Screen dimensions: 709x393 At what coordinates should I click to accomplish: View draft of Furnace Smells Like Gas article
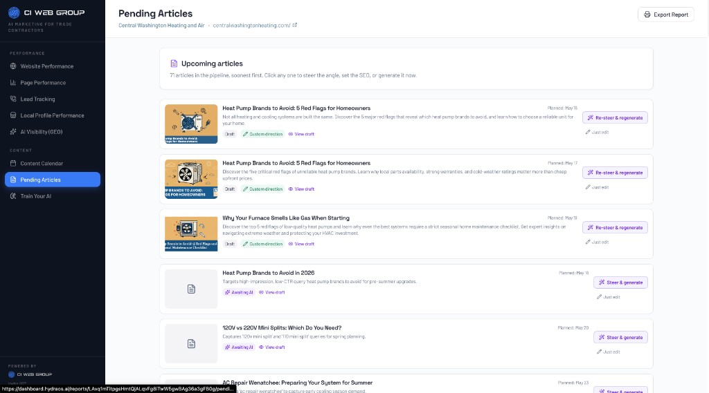tap(301, 244)
